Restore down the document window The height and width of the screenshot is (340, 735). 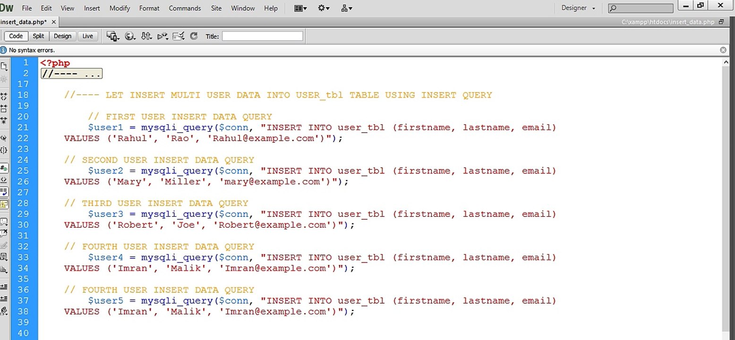pos(721,22)
